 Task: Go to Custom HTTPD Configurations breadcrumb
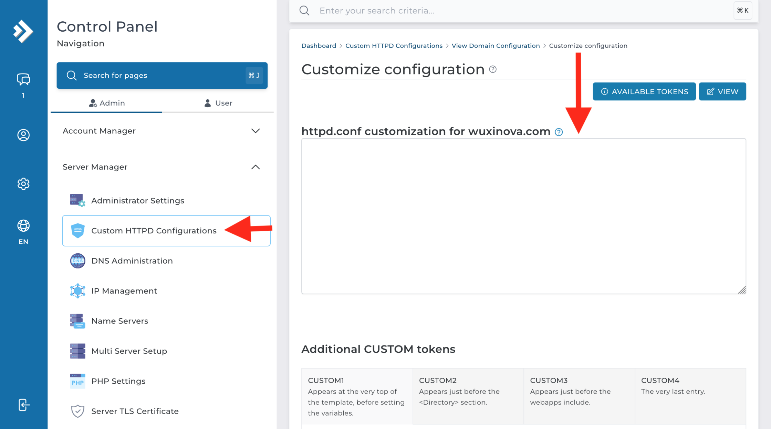[394, 46]
